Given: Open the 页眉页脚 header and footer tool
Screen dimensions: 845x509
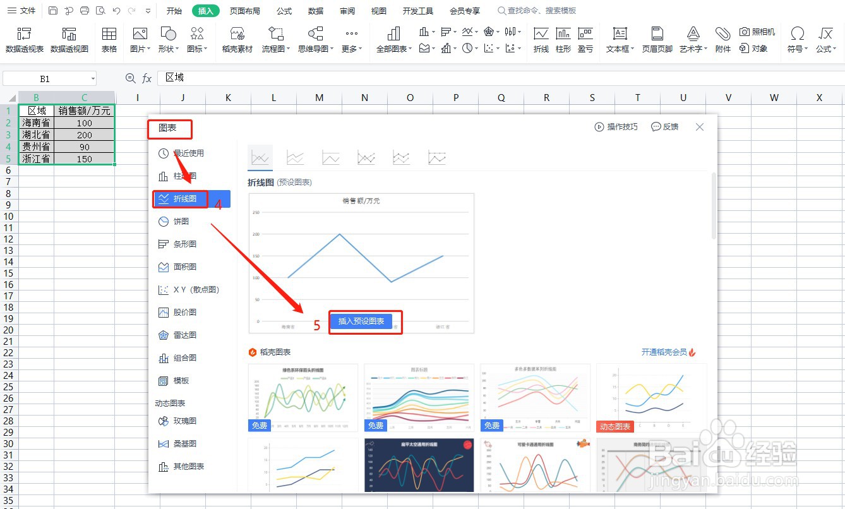Looking at the screenshot, I should (x=657, y=40).
